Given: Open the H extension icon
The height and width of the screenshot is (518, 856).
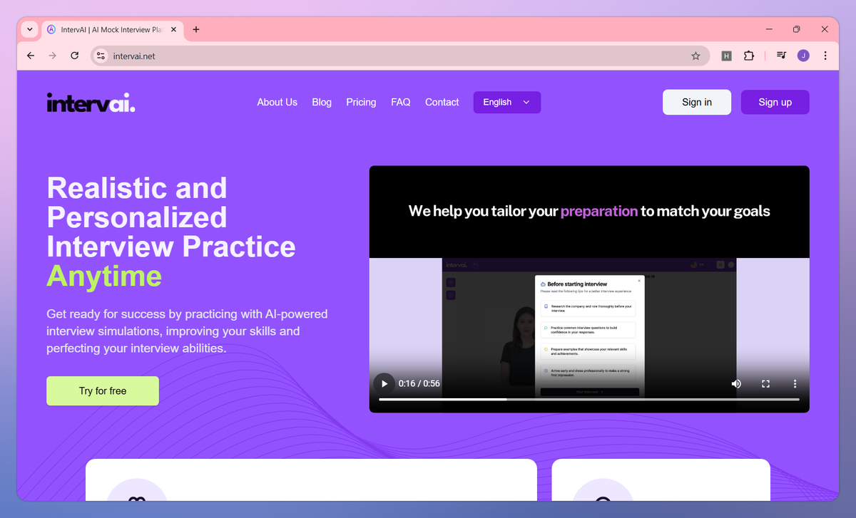Looking at the screenshot, I should coord(726,56).
